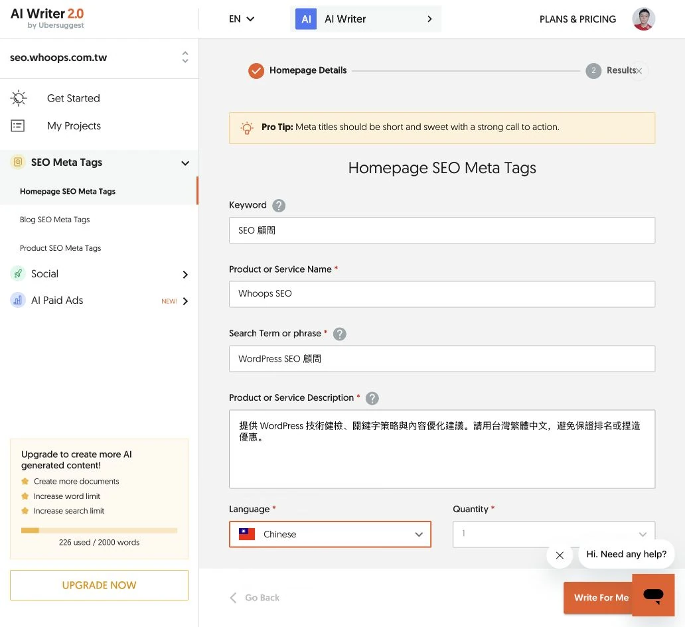The height and width of the screenshot is (627, 685).
Task: Collapse the SEO Meta Tags section
Action: point(185,163)
